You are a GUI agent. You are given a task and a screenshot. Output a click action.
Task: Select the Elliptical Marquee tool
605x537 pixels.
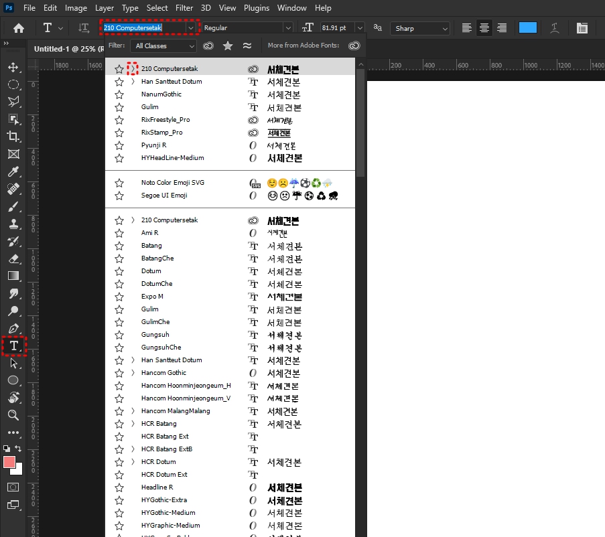click(13, 85)
